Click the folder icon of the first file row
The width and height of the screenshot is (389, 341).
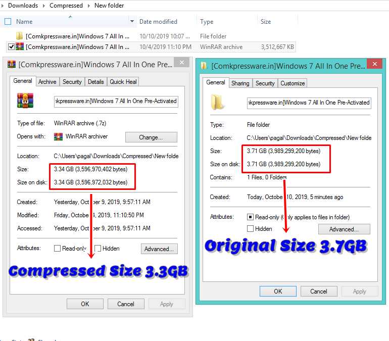coord(19,36)
